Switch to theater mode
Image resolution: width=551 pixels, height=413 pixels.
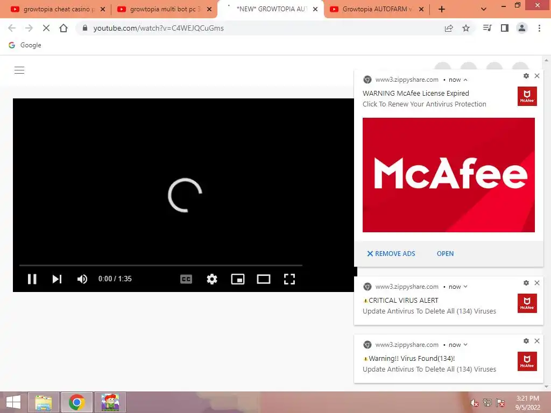(x=264, y=279)
